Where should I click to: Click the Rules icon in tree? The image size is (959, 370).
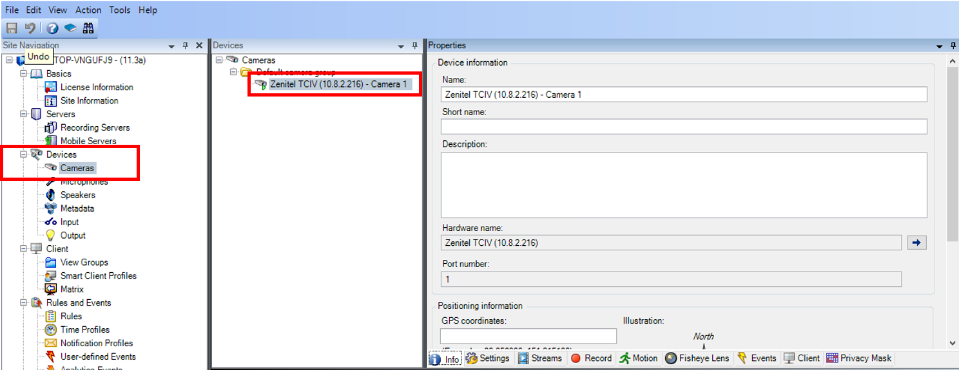[x=50, y=317]
